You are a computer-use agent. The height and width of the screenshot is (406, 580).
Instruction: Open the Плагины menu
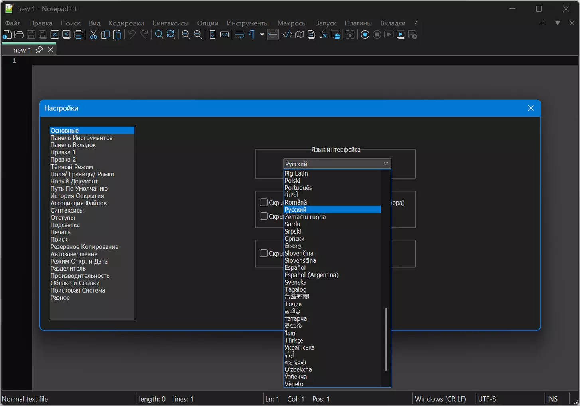(358, 23)
